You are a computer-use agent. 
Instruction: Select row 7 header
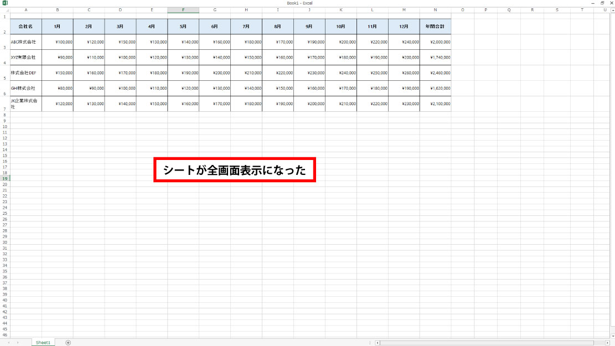[x=5, y=104]
